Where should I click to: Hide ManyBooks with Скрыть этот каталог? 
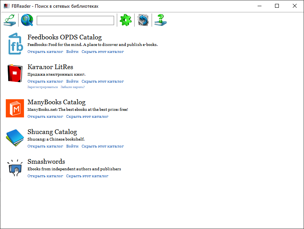(x=87, y=117)
